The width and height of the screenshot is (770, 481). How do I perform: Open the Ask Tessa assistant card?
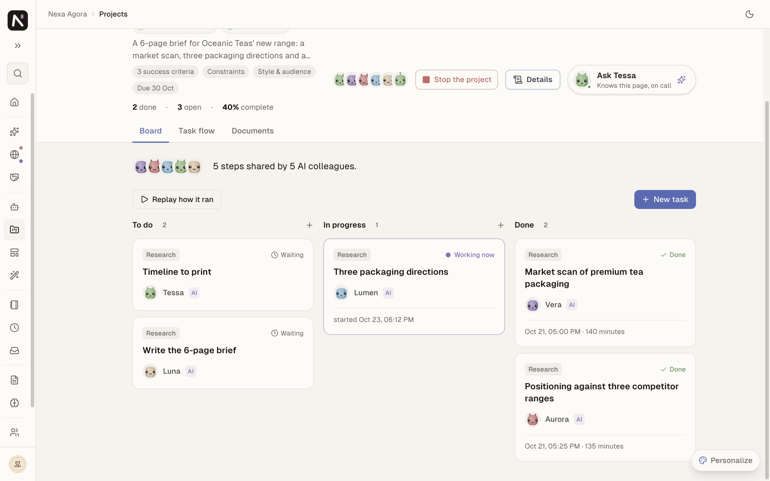click(632, 80)
